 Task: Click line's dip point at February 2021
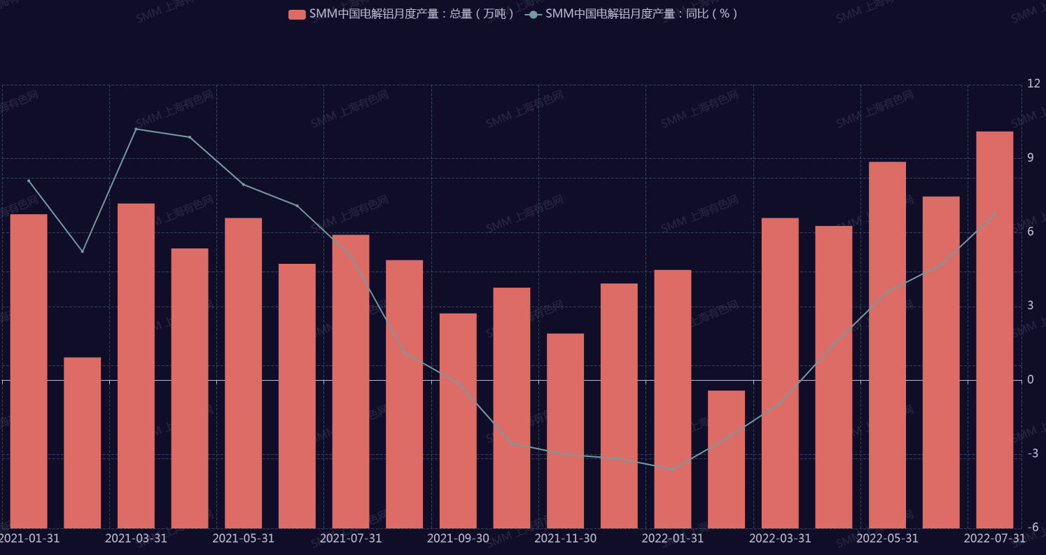point(83,251)
